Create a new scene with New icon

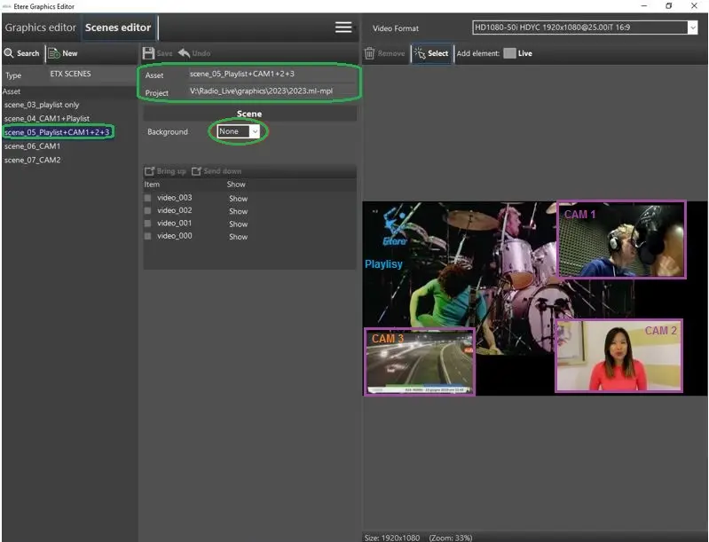pos(54,53)
